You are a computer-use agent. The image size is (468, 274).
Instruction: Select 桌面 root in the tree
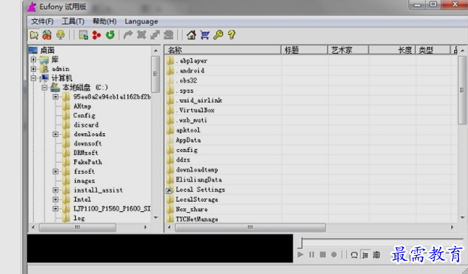click(47, 50)
